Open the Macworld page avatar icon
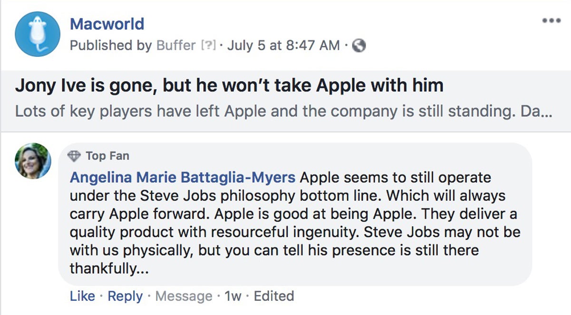Image resolution: width=571 pixels, height=315 pixels. click(x=38, y=35)
